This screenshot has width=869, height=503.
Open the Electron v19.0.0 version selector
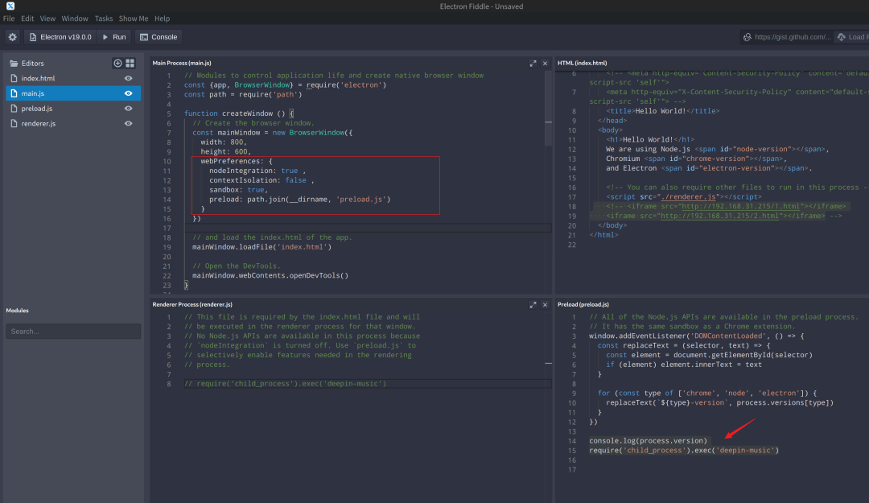pyautogui.click(x=60, y=37)
